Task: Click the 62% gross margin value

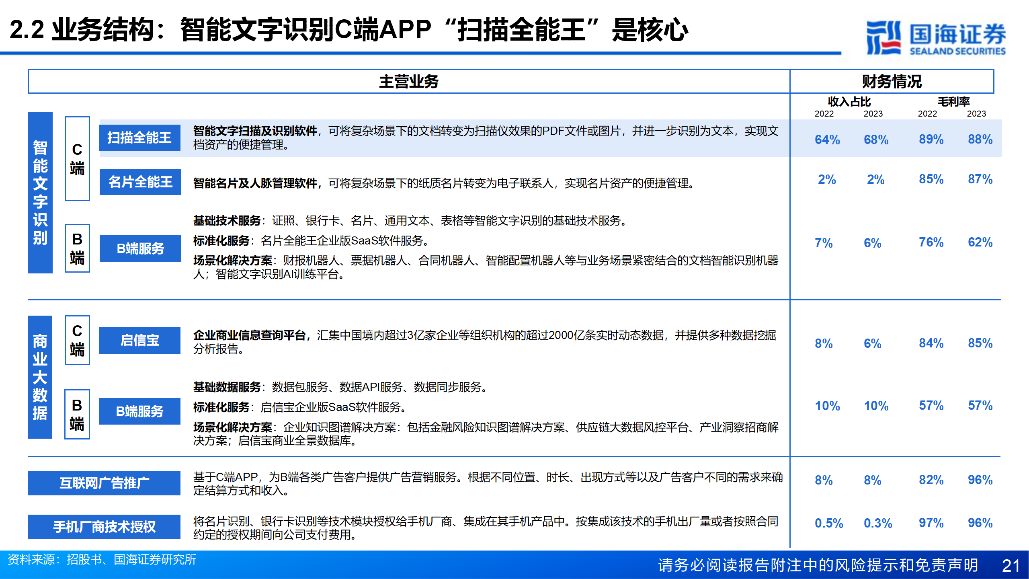Action: (980, 242)
